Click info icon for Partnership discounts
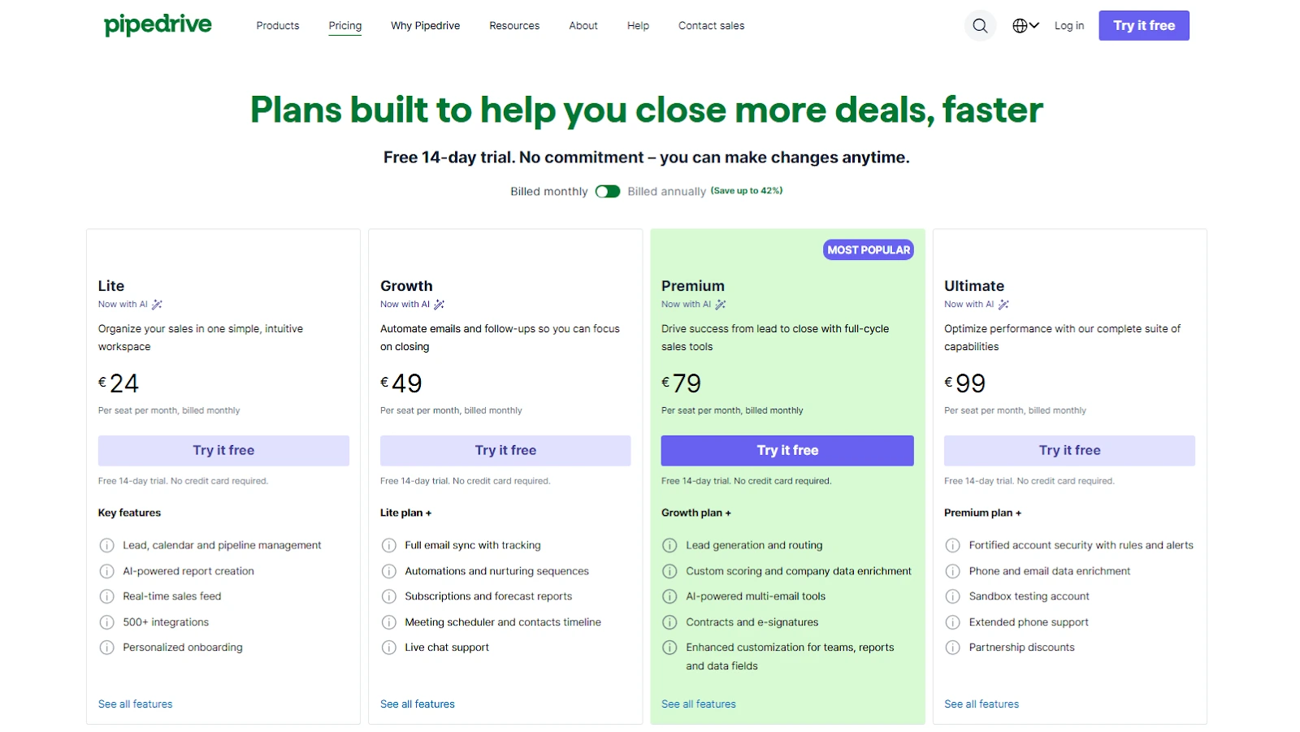 click(953, 648)
